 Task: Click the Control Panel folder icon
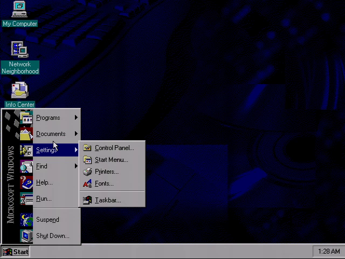[87, 148]
